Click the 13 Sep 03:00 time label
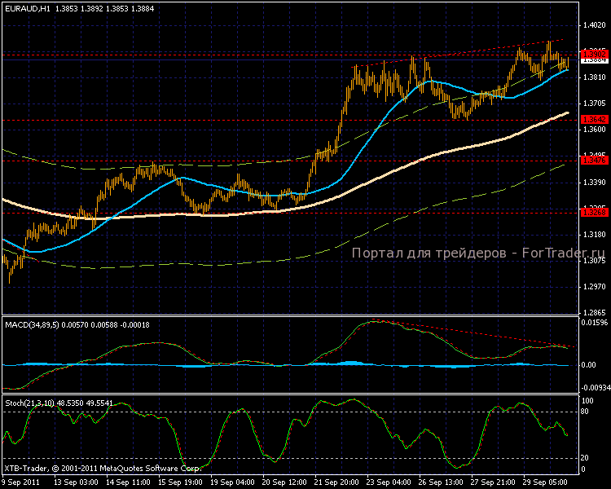611x489 pixels. tap(76, 482)
